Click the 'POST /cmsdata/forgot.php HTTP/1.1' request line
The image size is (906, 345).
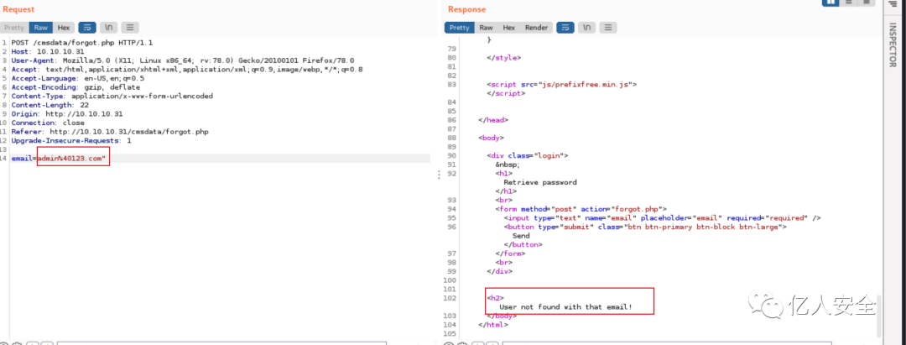[82, 43]
